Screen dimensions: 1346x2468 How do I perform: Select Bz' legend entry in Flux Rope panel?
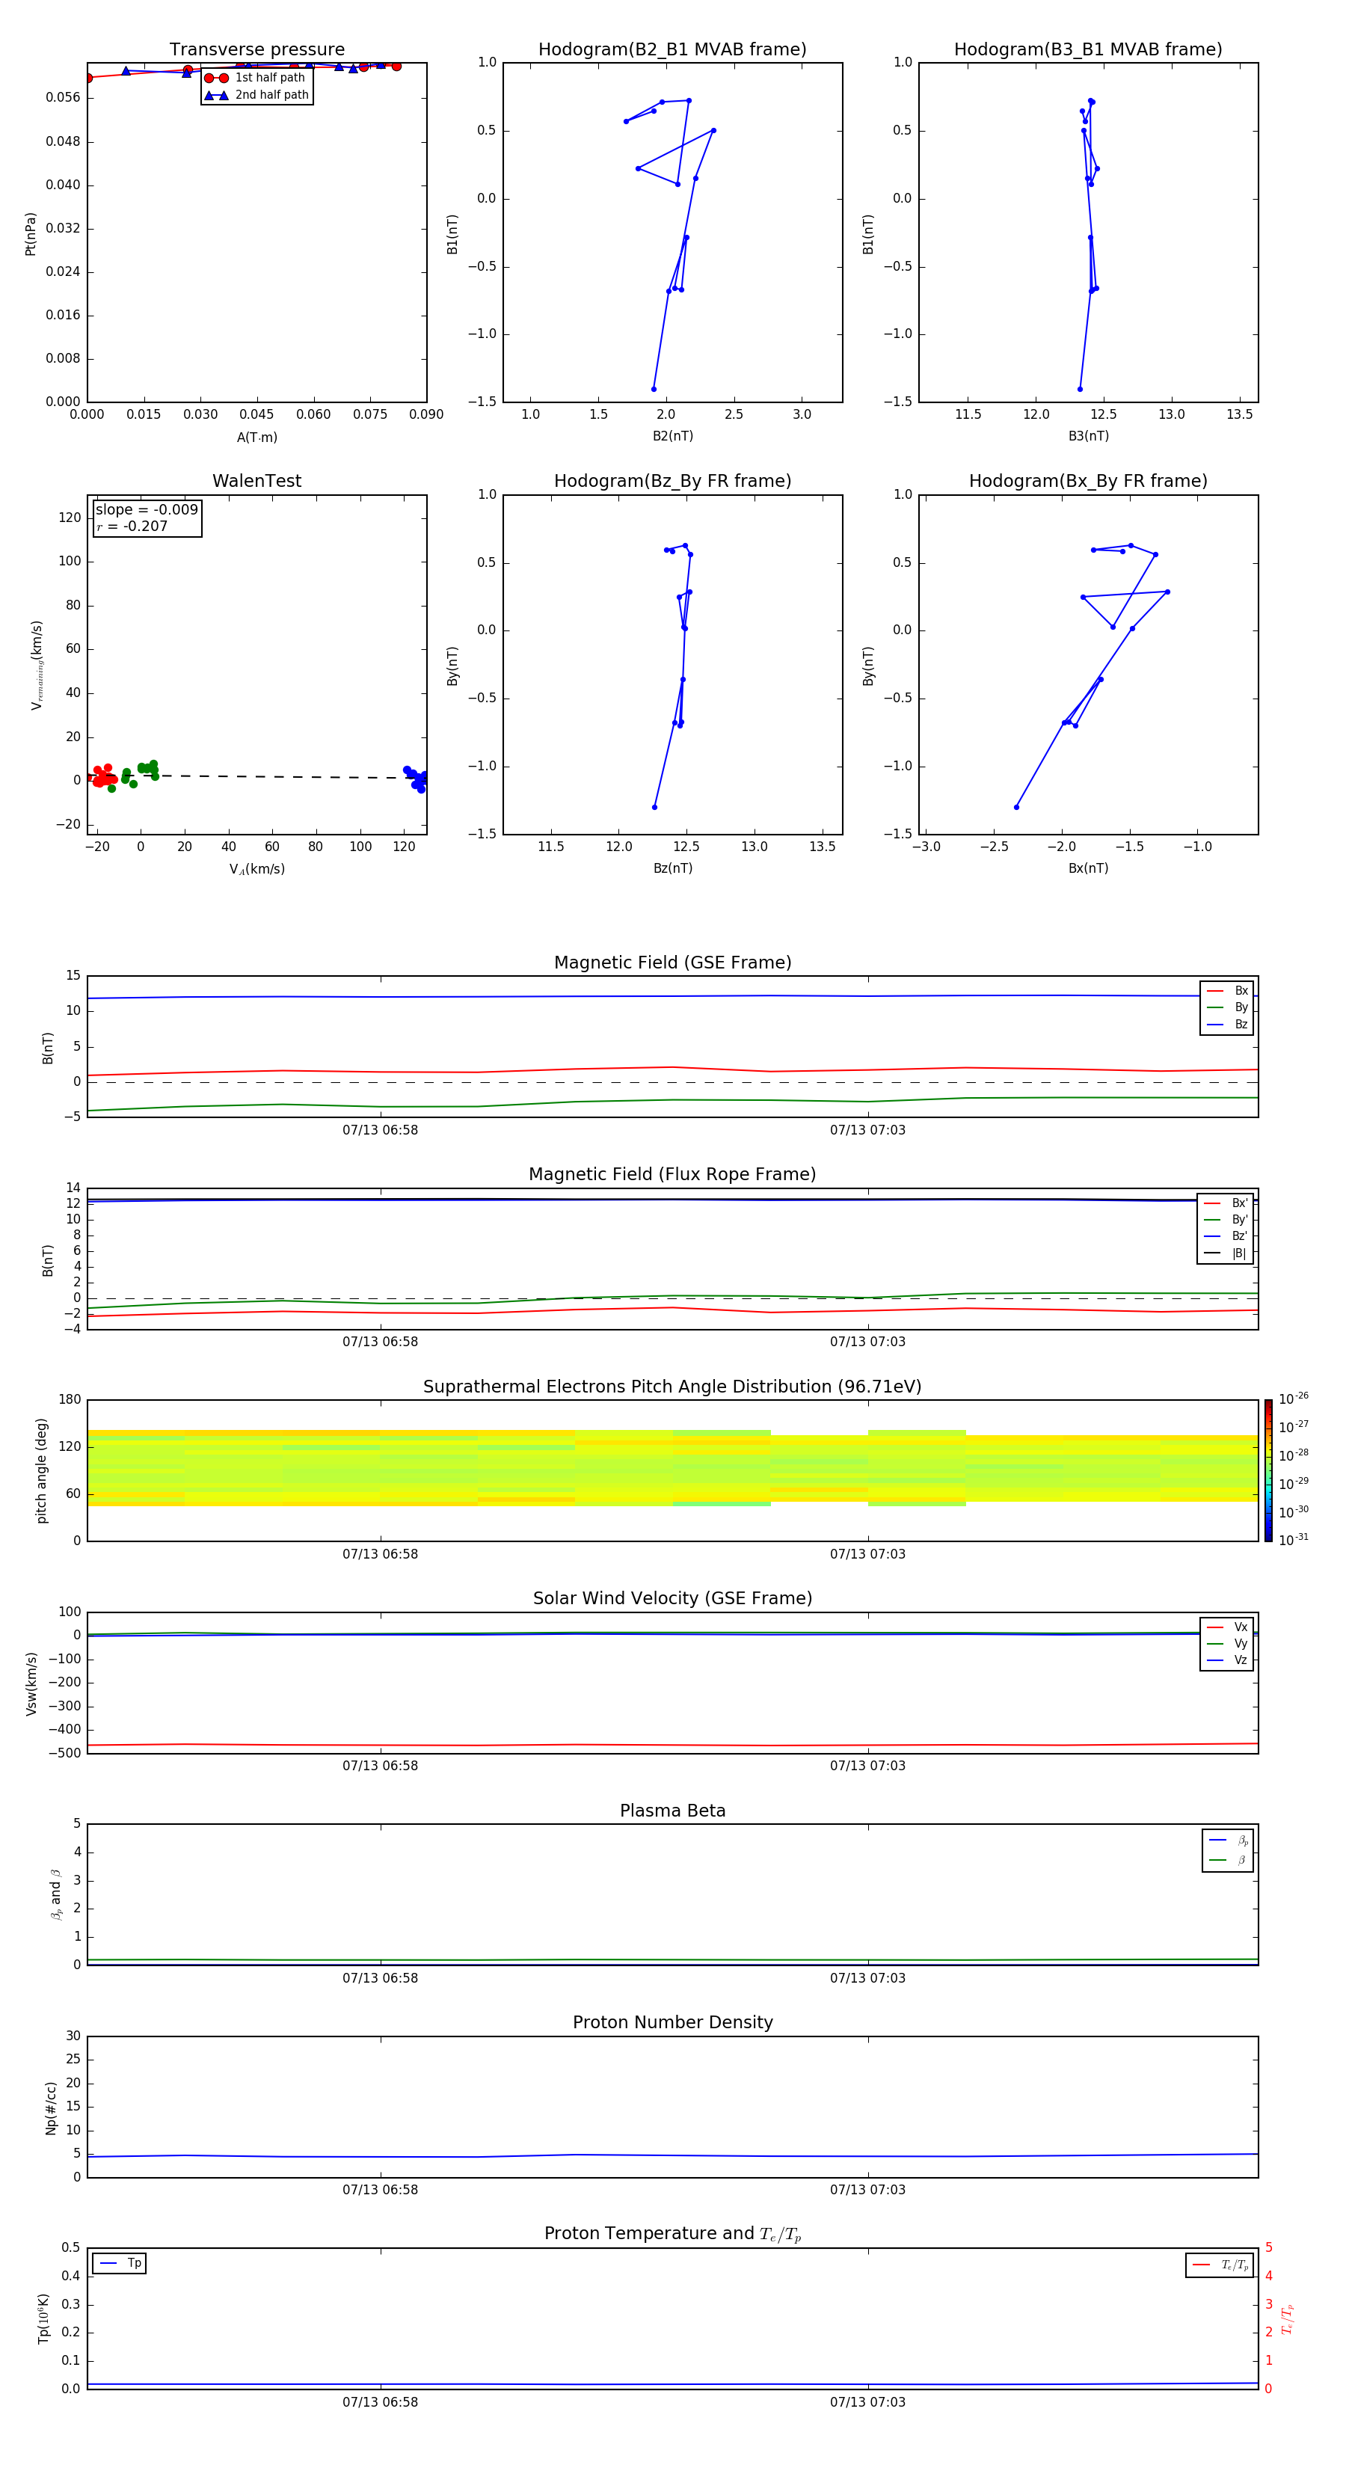click(1226, 1236)
